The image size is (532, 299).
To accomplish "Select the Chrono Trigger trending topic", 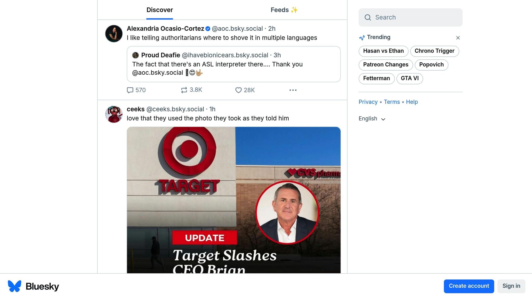I will click(434, 51).
